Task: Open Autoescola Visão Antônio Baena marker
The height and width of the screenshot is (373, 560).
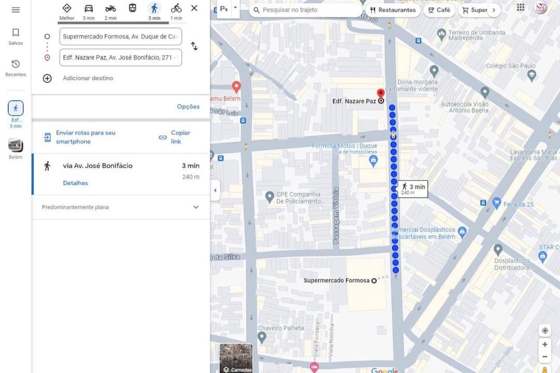Action: (x=485, y=92)
